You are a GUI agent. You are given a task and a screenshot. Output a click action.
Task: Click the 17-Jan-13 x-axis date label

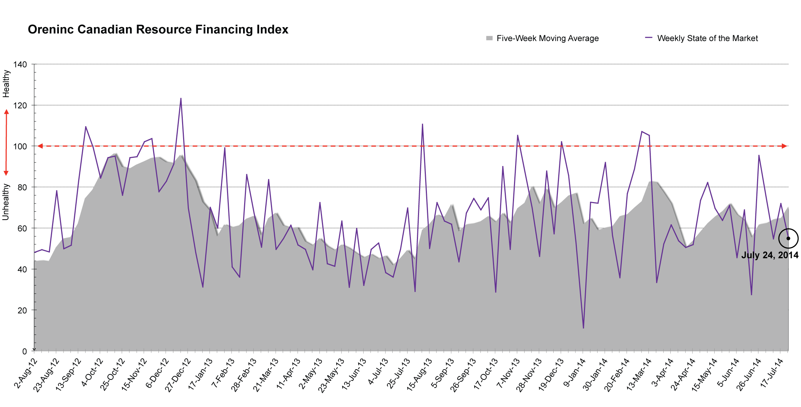(200, 374)
